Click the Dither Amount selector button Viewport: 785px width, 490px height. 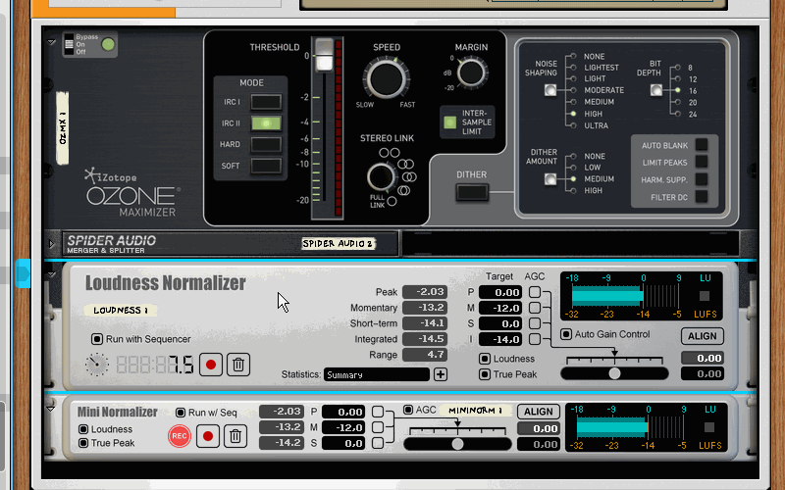click(x=549, y=179)
